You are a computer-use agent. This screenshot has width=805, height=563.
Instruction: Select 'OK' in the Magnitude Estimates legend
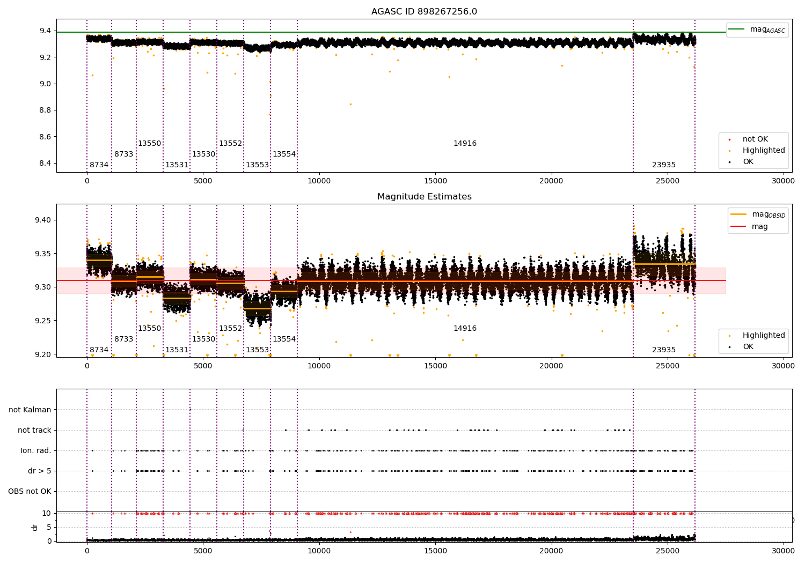click(748, 347)
